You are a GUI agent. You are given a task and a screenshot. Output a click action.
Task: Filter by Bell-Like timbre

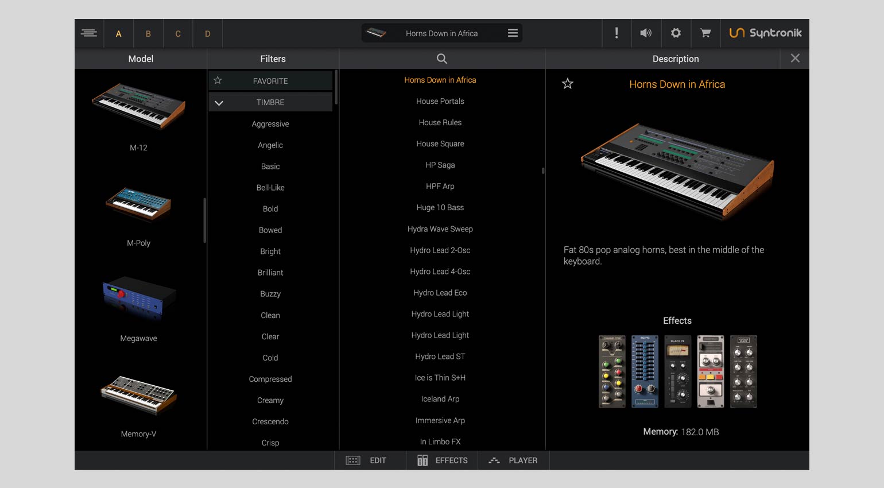point(270,188)
